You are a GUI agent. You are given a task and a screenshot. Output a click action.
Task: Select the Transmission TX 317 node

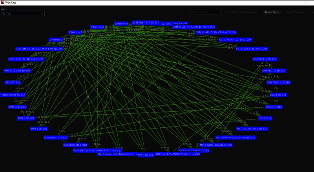coord(13,95)
